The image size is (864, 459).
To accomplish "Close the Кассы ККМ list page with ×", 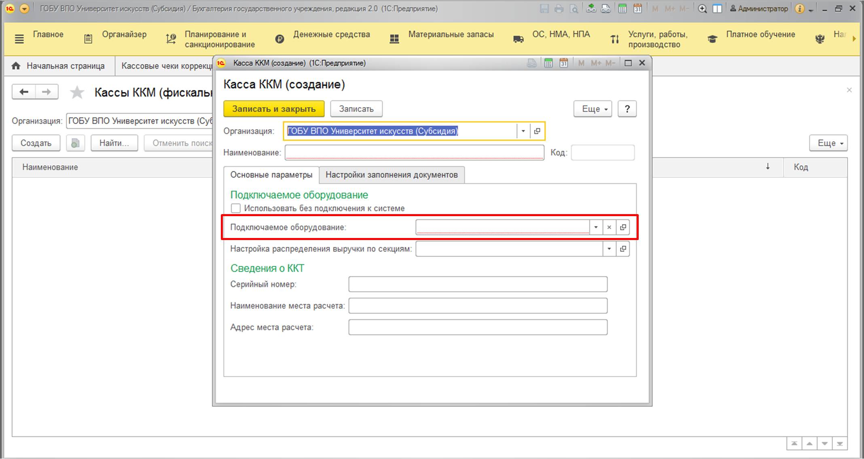I will point(849,90).
